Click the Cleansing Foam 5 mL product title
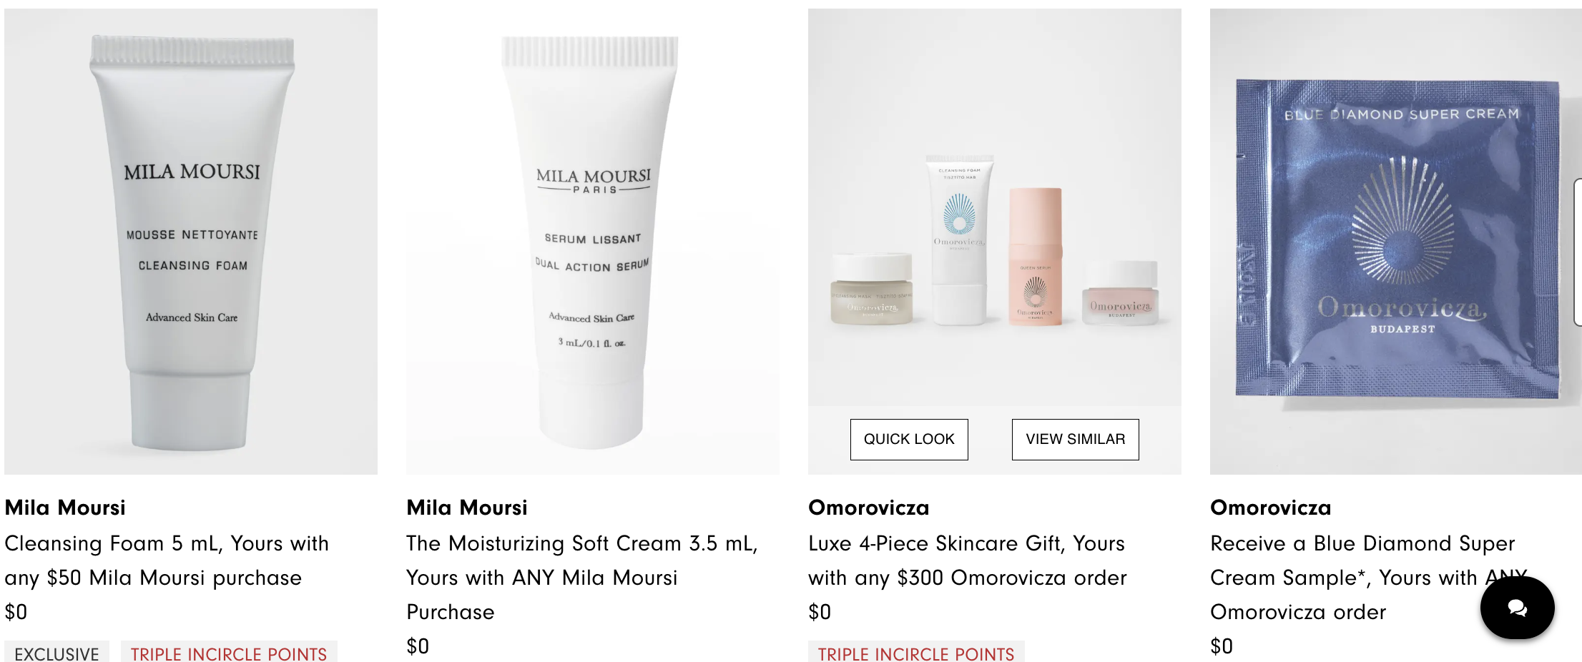 click(x=167, y=560)
